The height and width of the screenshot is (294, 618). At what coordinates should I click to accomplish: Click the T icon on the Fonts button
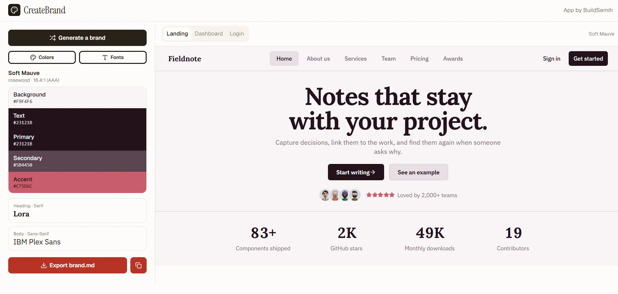(105, 57)
